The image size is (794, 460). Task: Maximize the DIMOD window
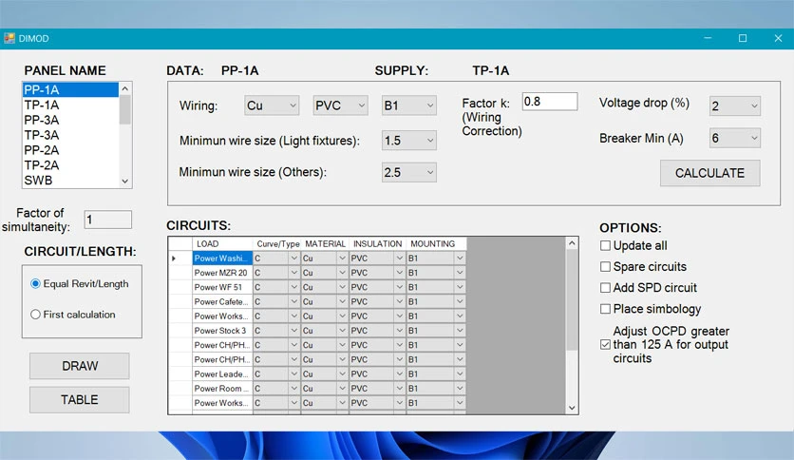click(743, 39)
